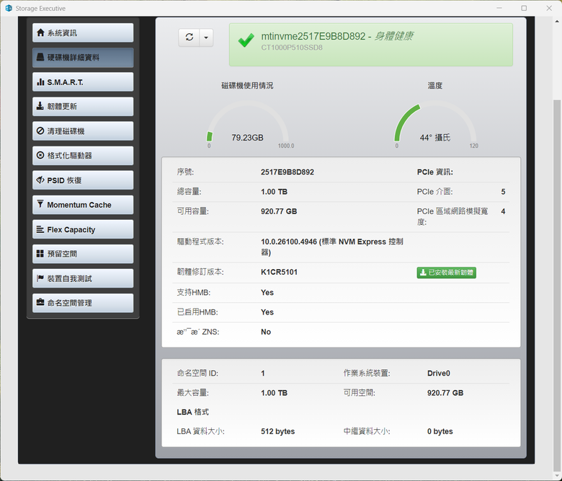Click the serial number 2517E9B8D892 value
Viewport: 562px width, 481px height.
point(287,172)
